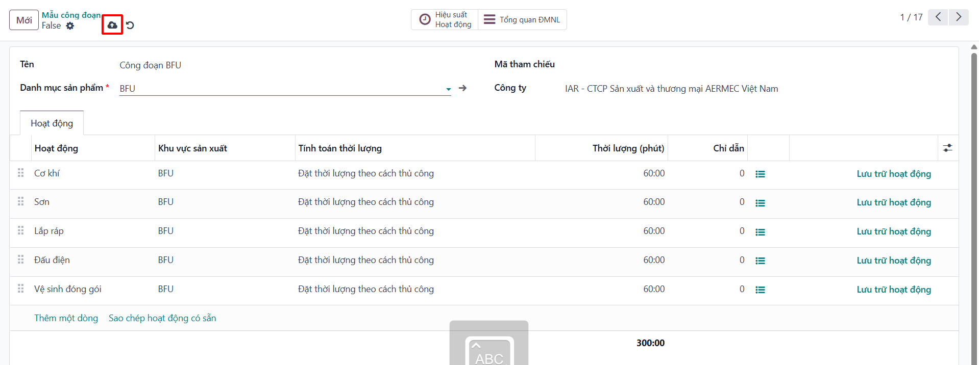Open instructions list icon for Sơn
This screenshot has width=979, height=365.
(x=760, y=203)
